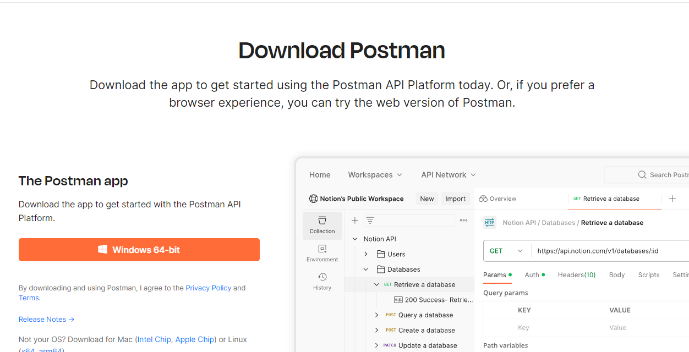Open the Release Notes link

pyautogui.click(x=46, y=319)
